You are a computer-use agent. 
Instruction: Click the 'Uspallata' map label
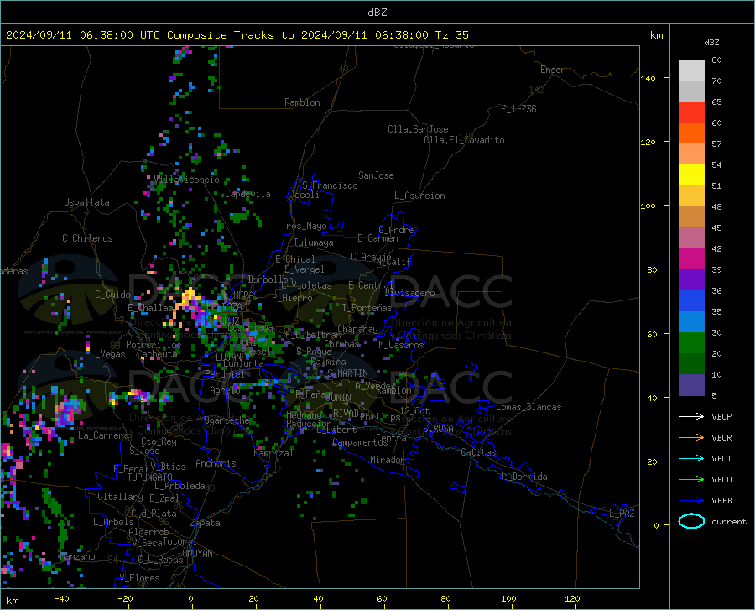86,202
